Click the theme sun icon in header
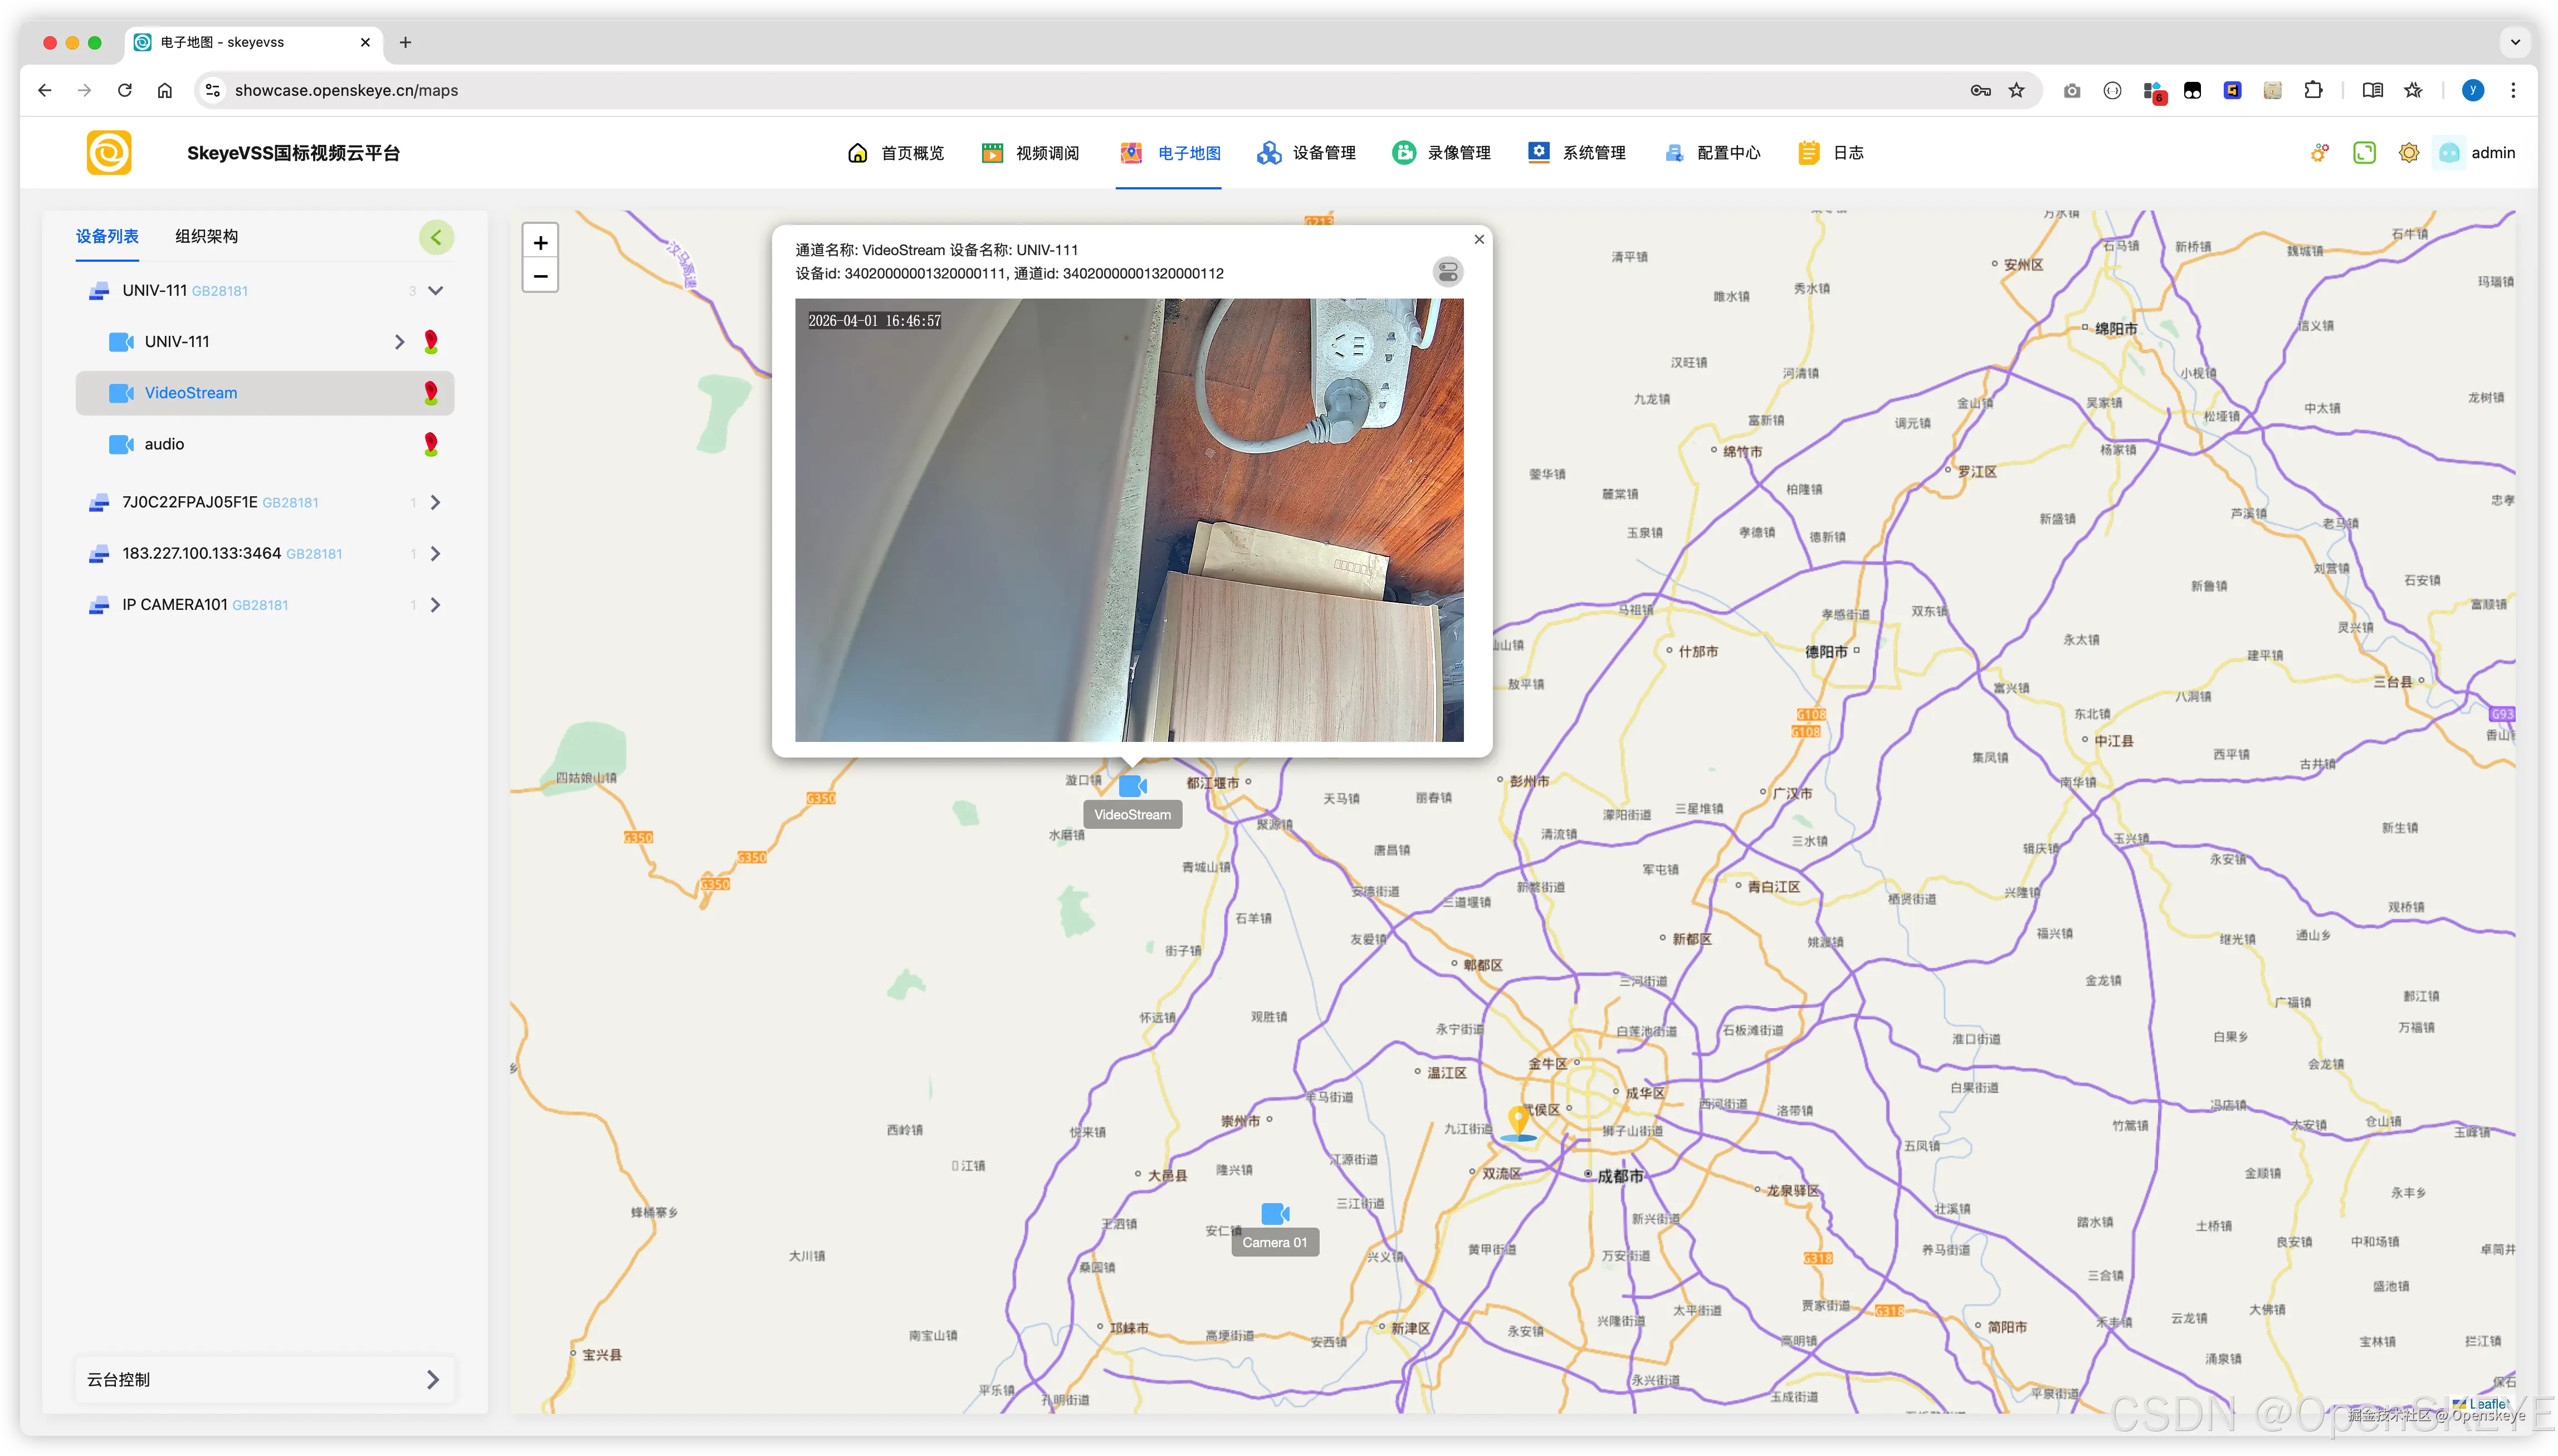The width and height of the screenshot is (2558, 1456). point(2409,153)
